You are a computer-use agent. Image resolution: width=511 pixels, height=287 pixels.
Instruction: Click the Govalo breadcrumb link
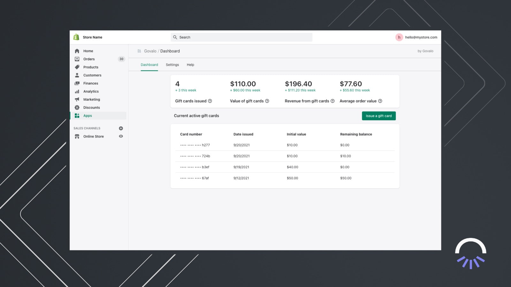(150, 51)
